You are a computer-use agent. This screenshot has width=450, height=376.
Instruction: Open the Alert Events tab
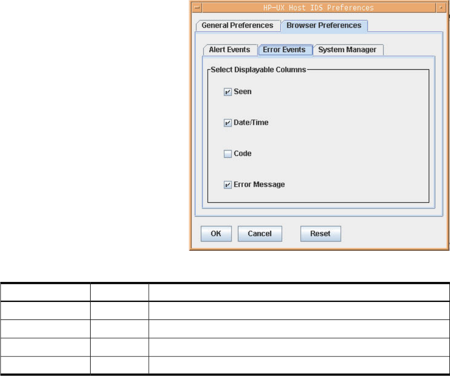pos(229,50)
